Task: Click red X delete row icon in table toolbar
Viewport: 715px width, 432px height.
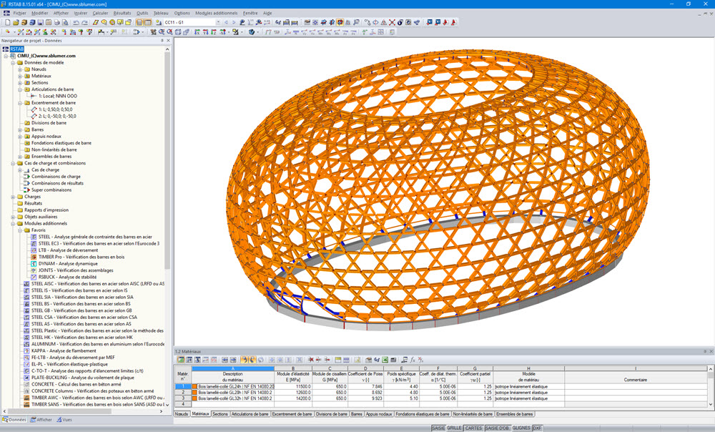Action: [x=312, y=360]
